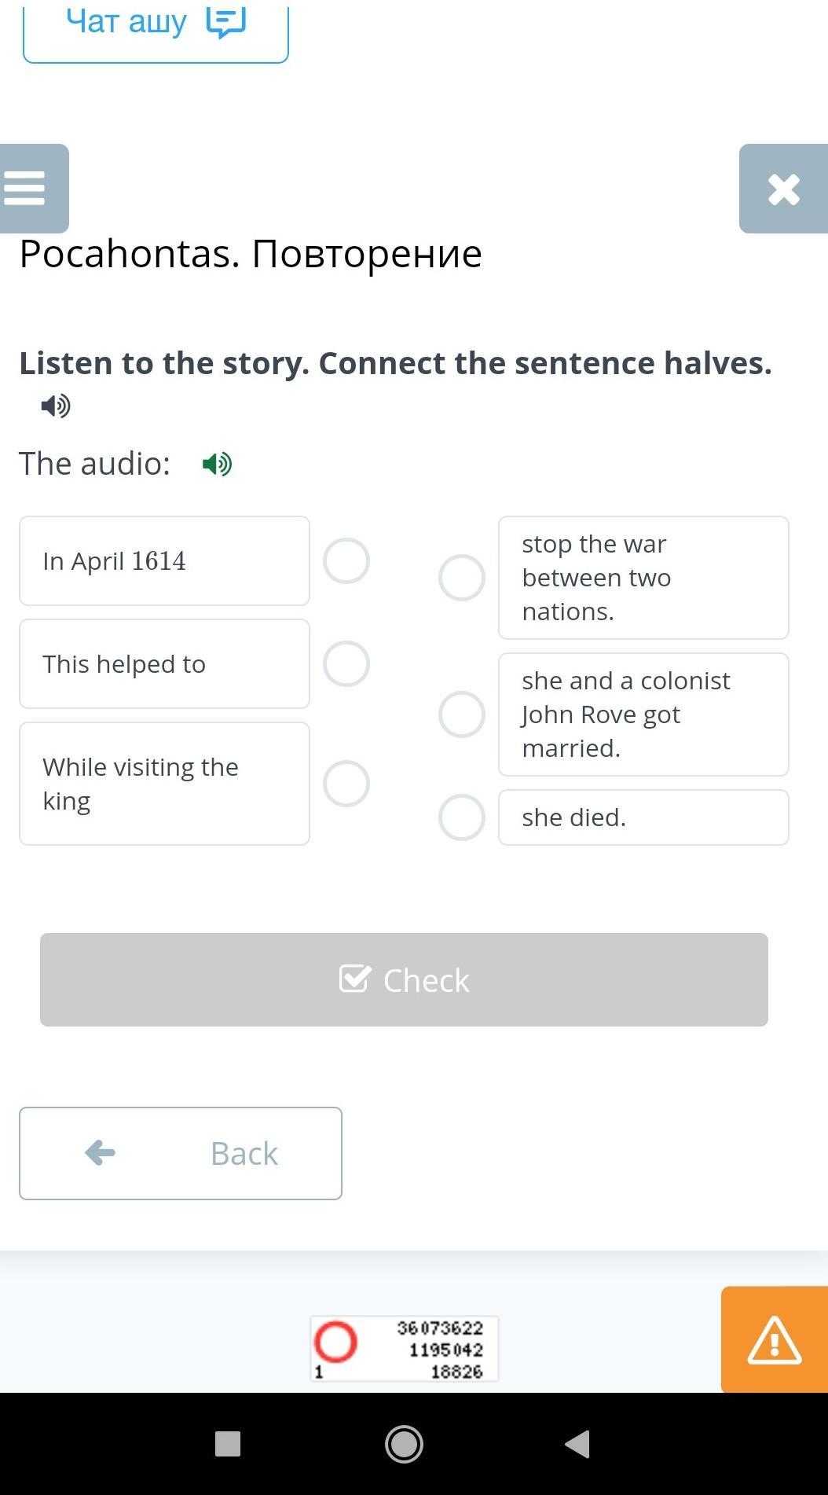Click the 'she died.' answer card
This screenshot has height=1495, width=828.
pos(643,817)
